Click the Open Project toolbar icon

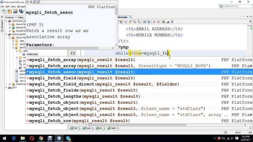[15, 11]
